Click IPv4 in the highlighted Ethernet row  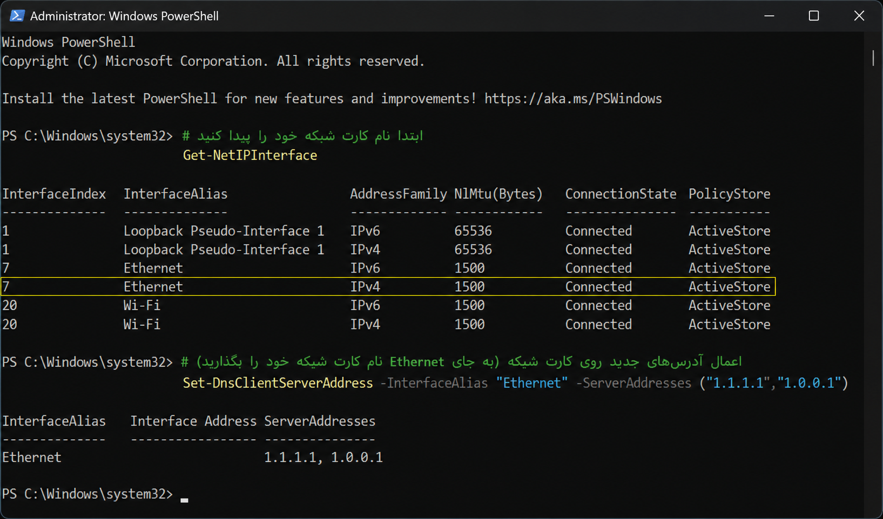point(365,286)
